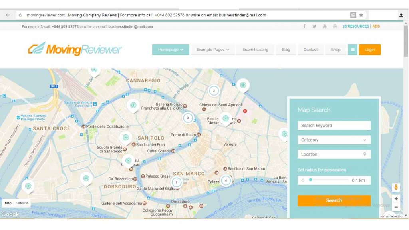Viewport: 409px width, 230px height.
Task: Select the listing pin near Galleria Giorgio Franchetti
Action: point(133,106)
